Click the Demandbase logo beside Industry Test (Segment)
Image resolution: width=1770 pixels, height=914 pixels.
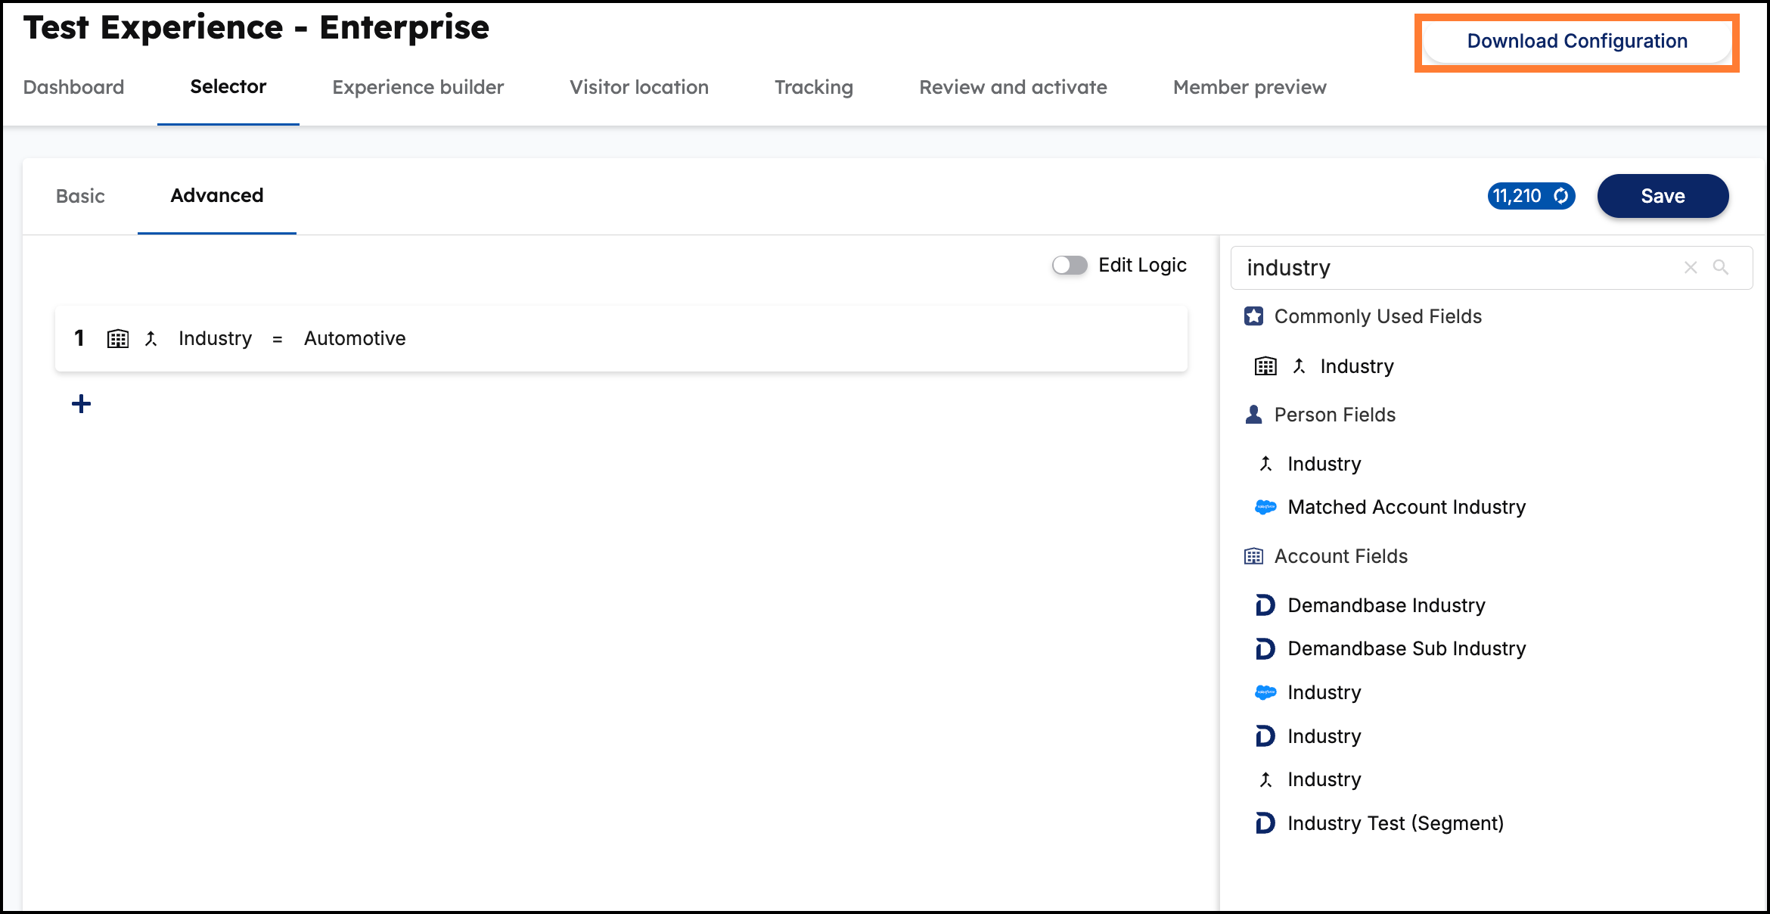1265,823
